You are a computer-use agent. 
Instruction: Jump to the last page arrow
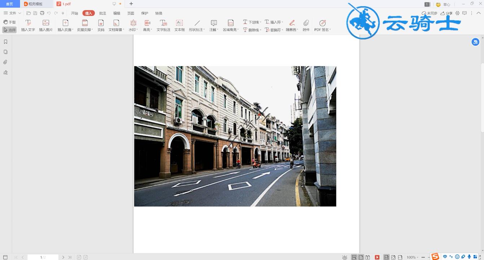click(x=70, y=257)
